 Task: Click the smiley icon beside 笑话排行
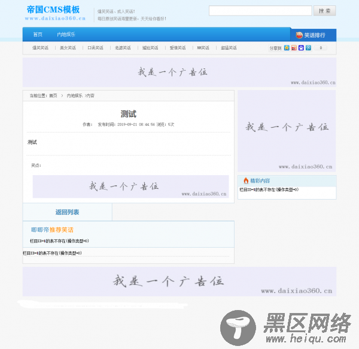click(x=299, y=35)
